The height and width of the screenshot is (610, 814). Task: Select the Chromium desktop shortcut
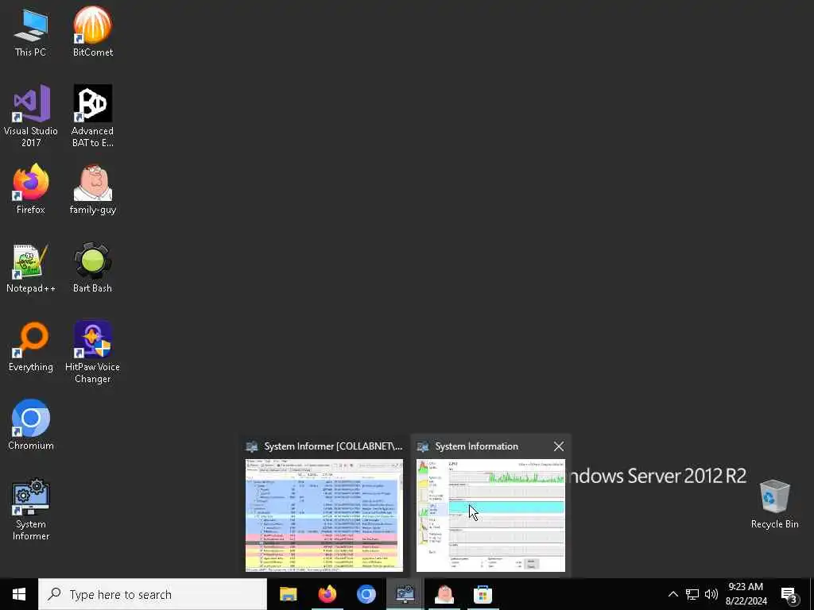(30, 425)
